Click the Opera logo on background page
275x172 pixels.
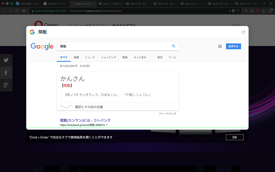point(46,24)
